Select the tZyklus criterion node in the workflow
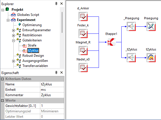The image size is (161, 120). (x=151, y=58)
